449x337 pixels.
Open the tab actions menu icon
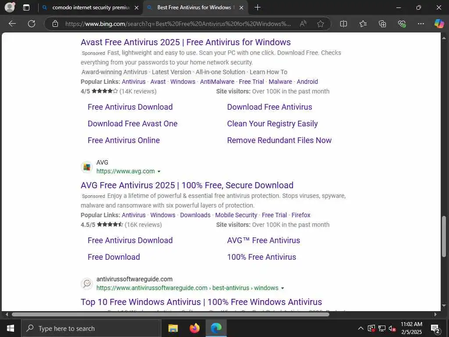26,7
